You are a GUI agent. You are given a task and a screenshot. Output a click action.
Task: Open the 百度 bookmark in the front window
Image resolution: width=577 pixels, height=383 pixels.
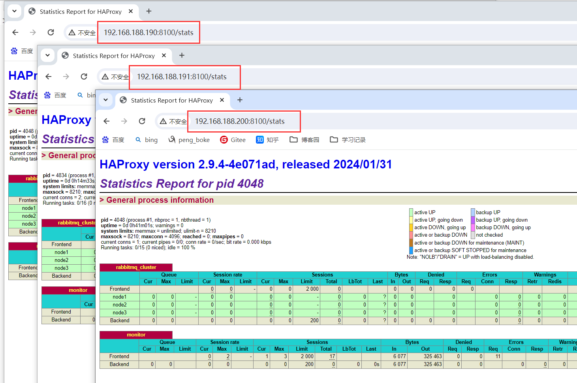click(113, 140)
